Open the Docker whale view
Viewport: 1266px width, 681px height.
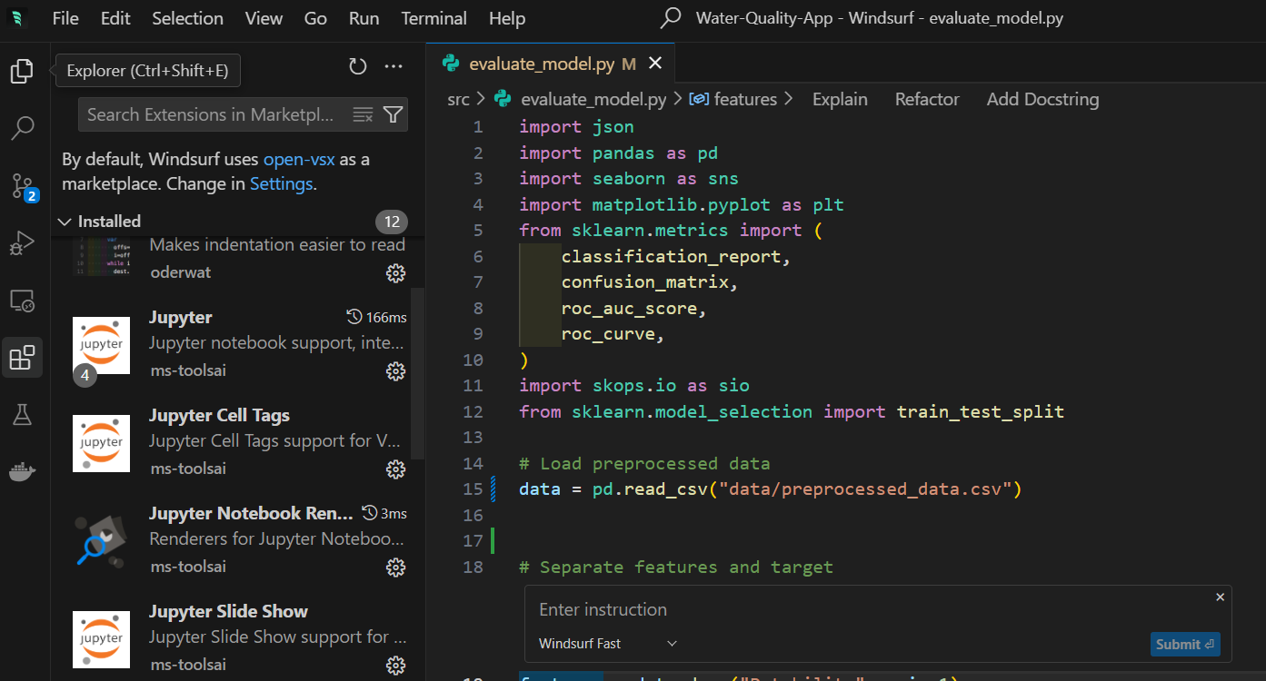click(x=22, y=472)
